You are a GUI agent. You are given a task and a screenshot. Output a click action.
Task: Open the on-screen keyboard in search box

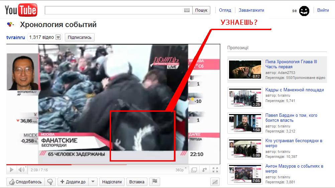click(x=187, y=10)
